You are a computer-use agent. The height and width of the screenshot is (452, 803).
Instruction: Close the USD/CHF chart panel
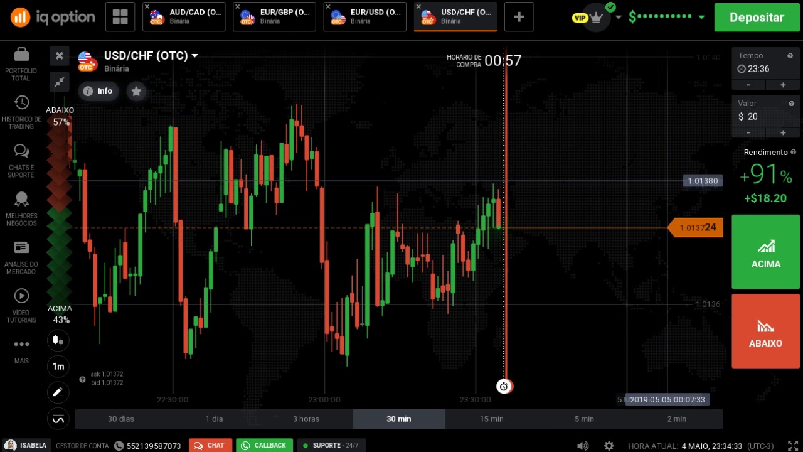59,56
